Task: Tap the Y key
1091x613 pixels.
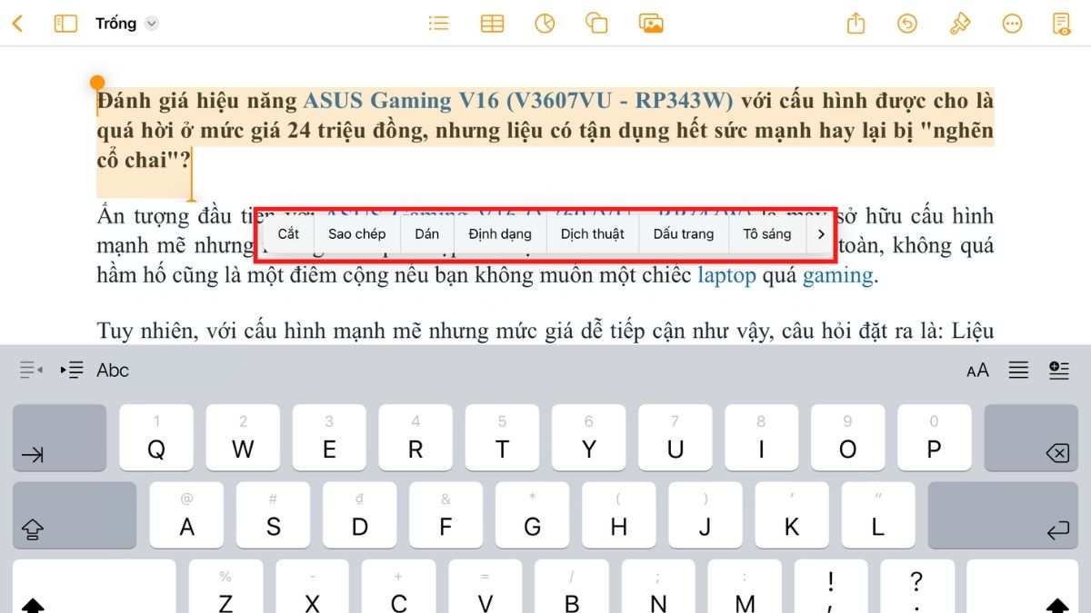Action: pos(588,438)
